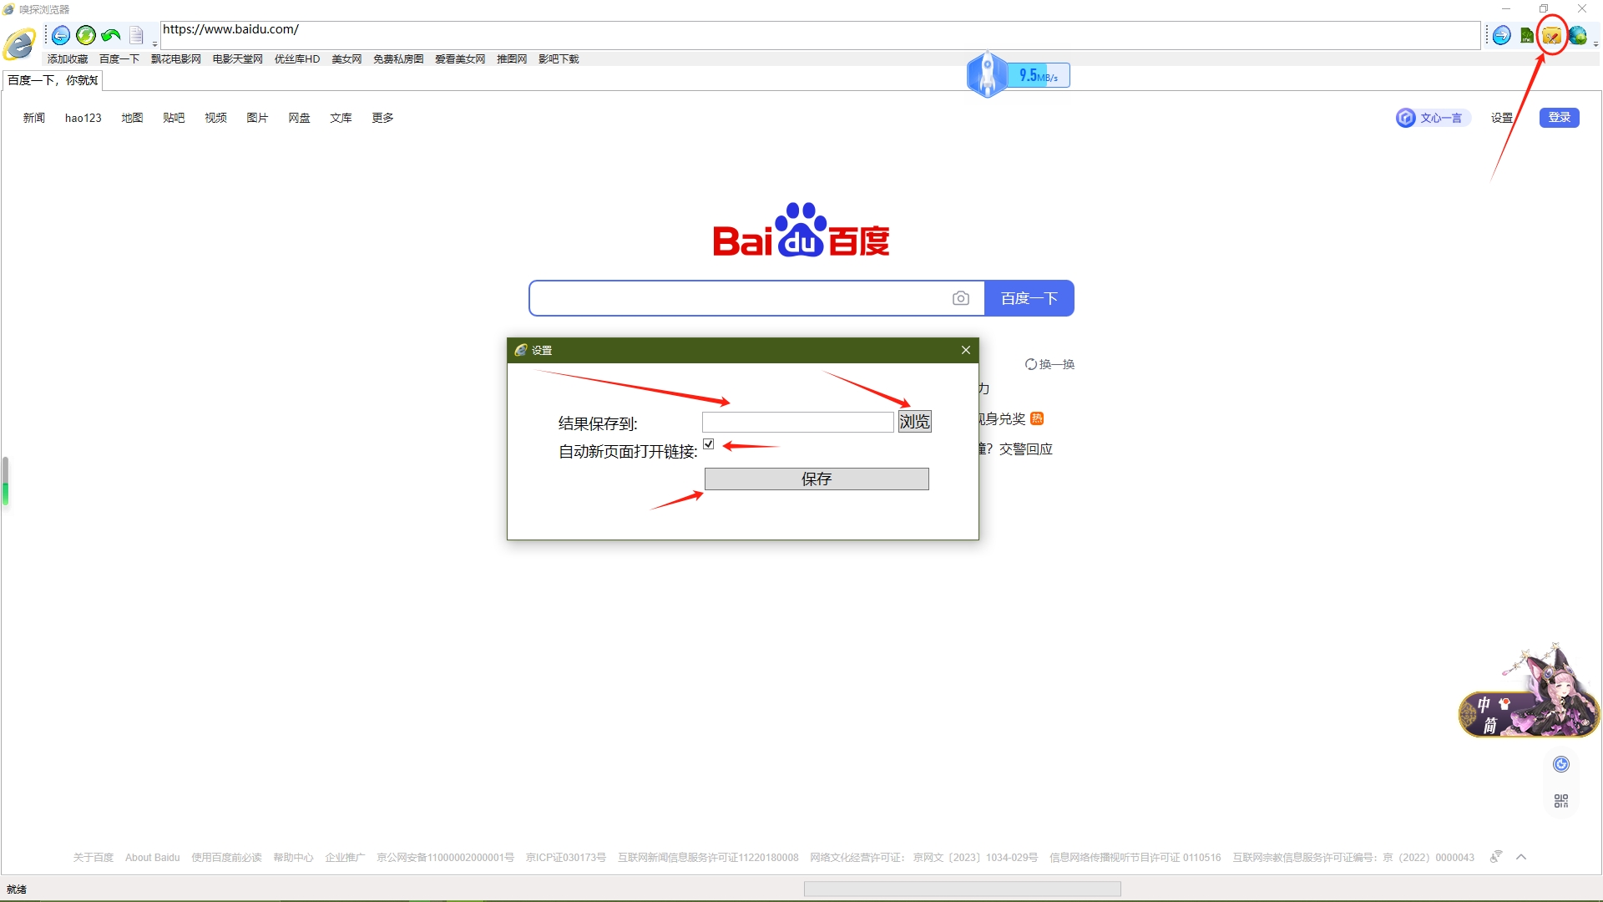1603x902 pixels.
Task: Click the anime input method widget
Action: (1530, 692)
